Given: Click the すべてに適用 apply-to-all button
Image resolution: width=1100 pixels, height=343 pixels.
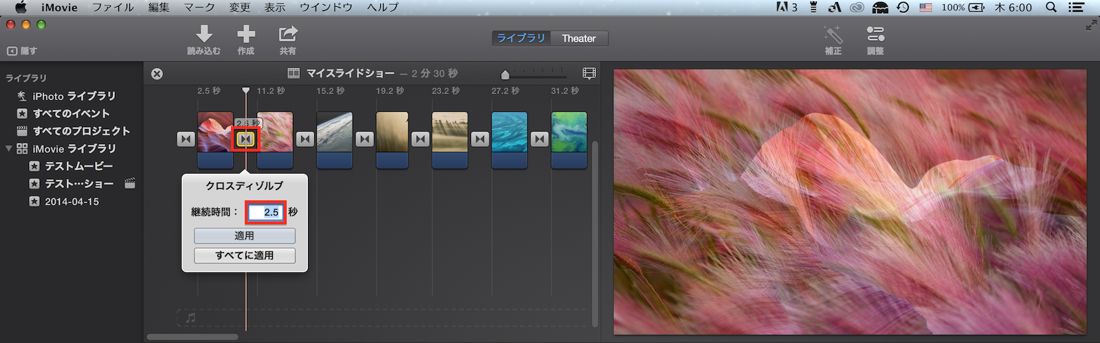Looking at the screenshot, I should pyautogui.click(x=245, y=255).
